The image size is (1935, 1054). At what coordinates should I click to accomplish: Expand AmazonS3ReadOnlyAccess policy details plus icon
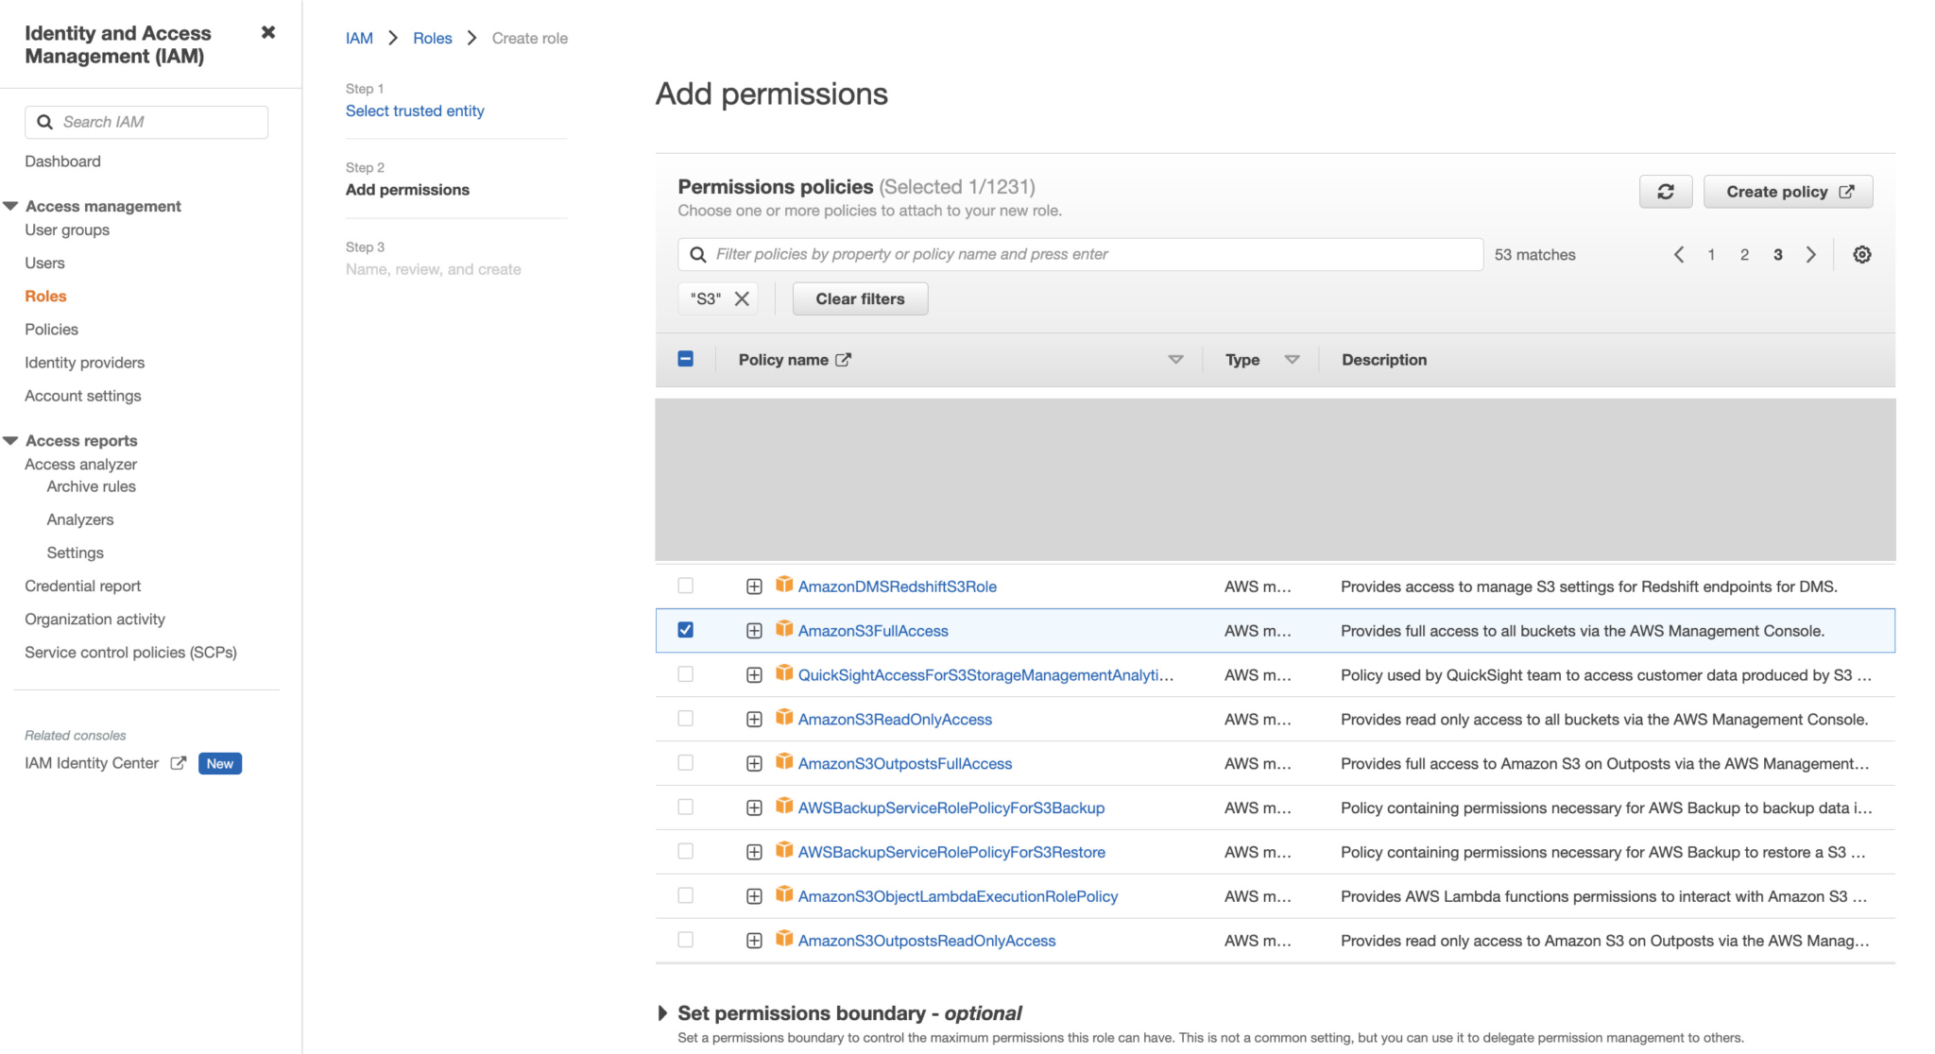click(754, 720)
